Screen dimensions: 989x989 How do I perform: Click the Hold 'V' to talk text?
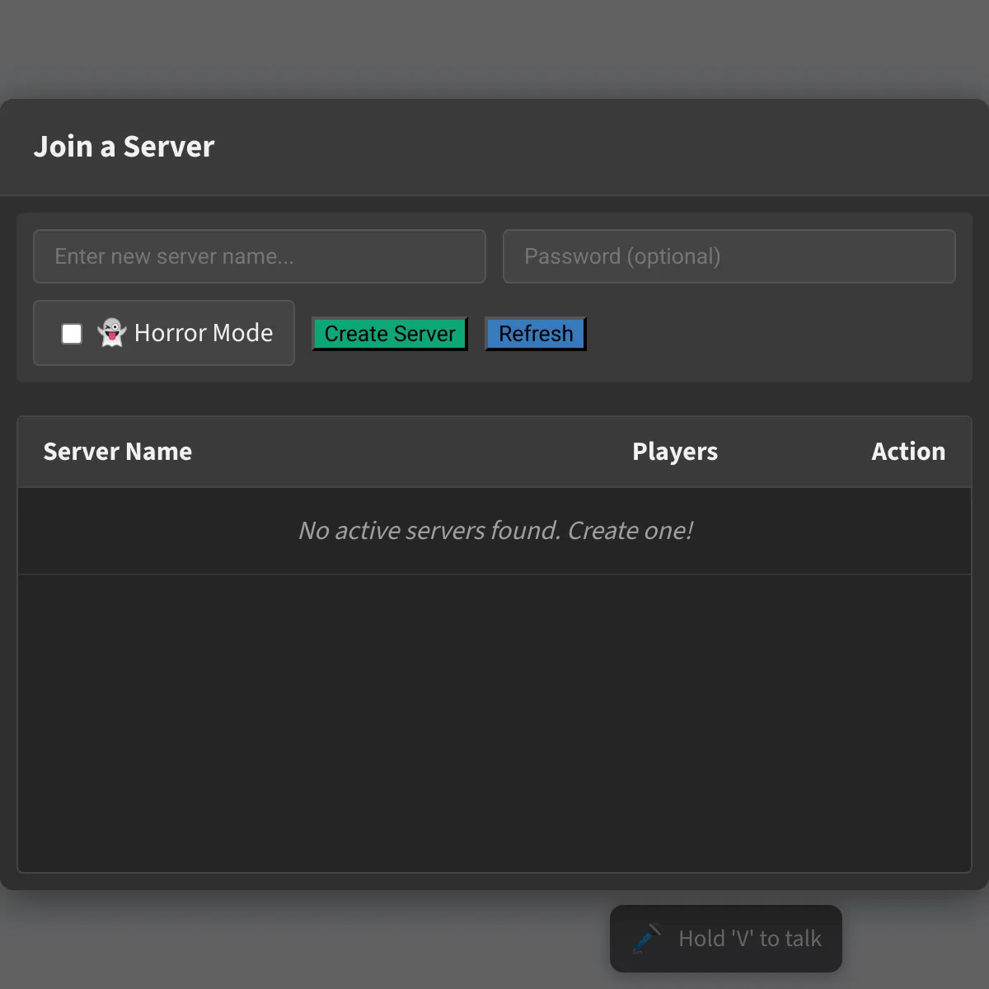point(749,939)
